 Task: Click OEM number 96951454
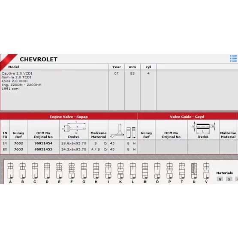[43, 143]
